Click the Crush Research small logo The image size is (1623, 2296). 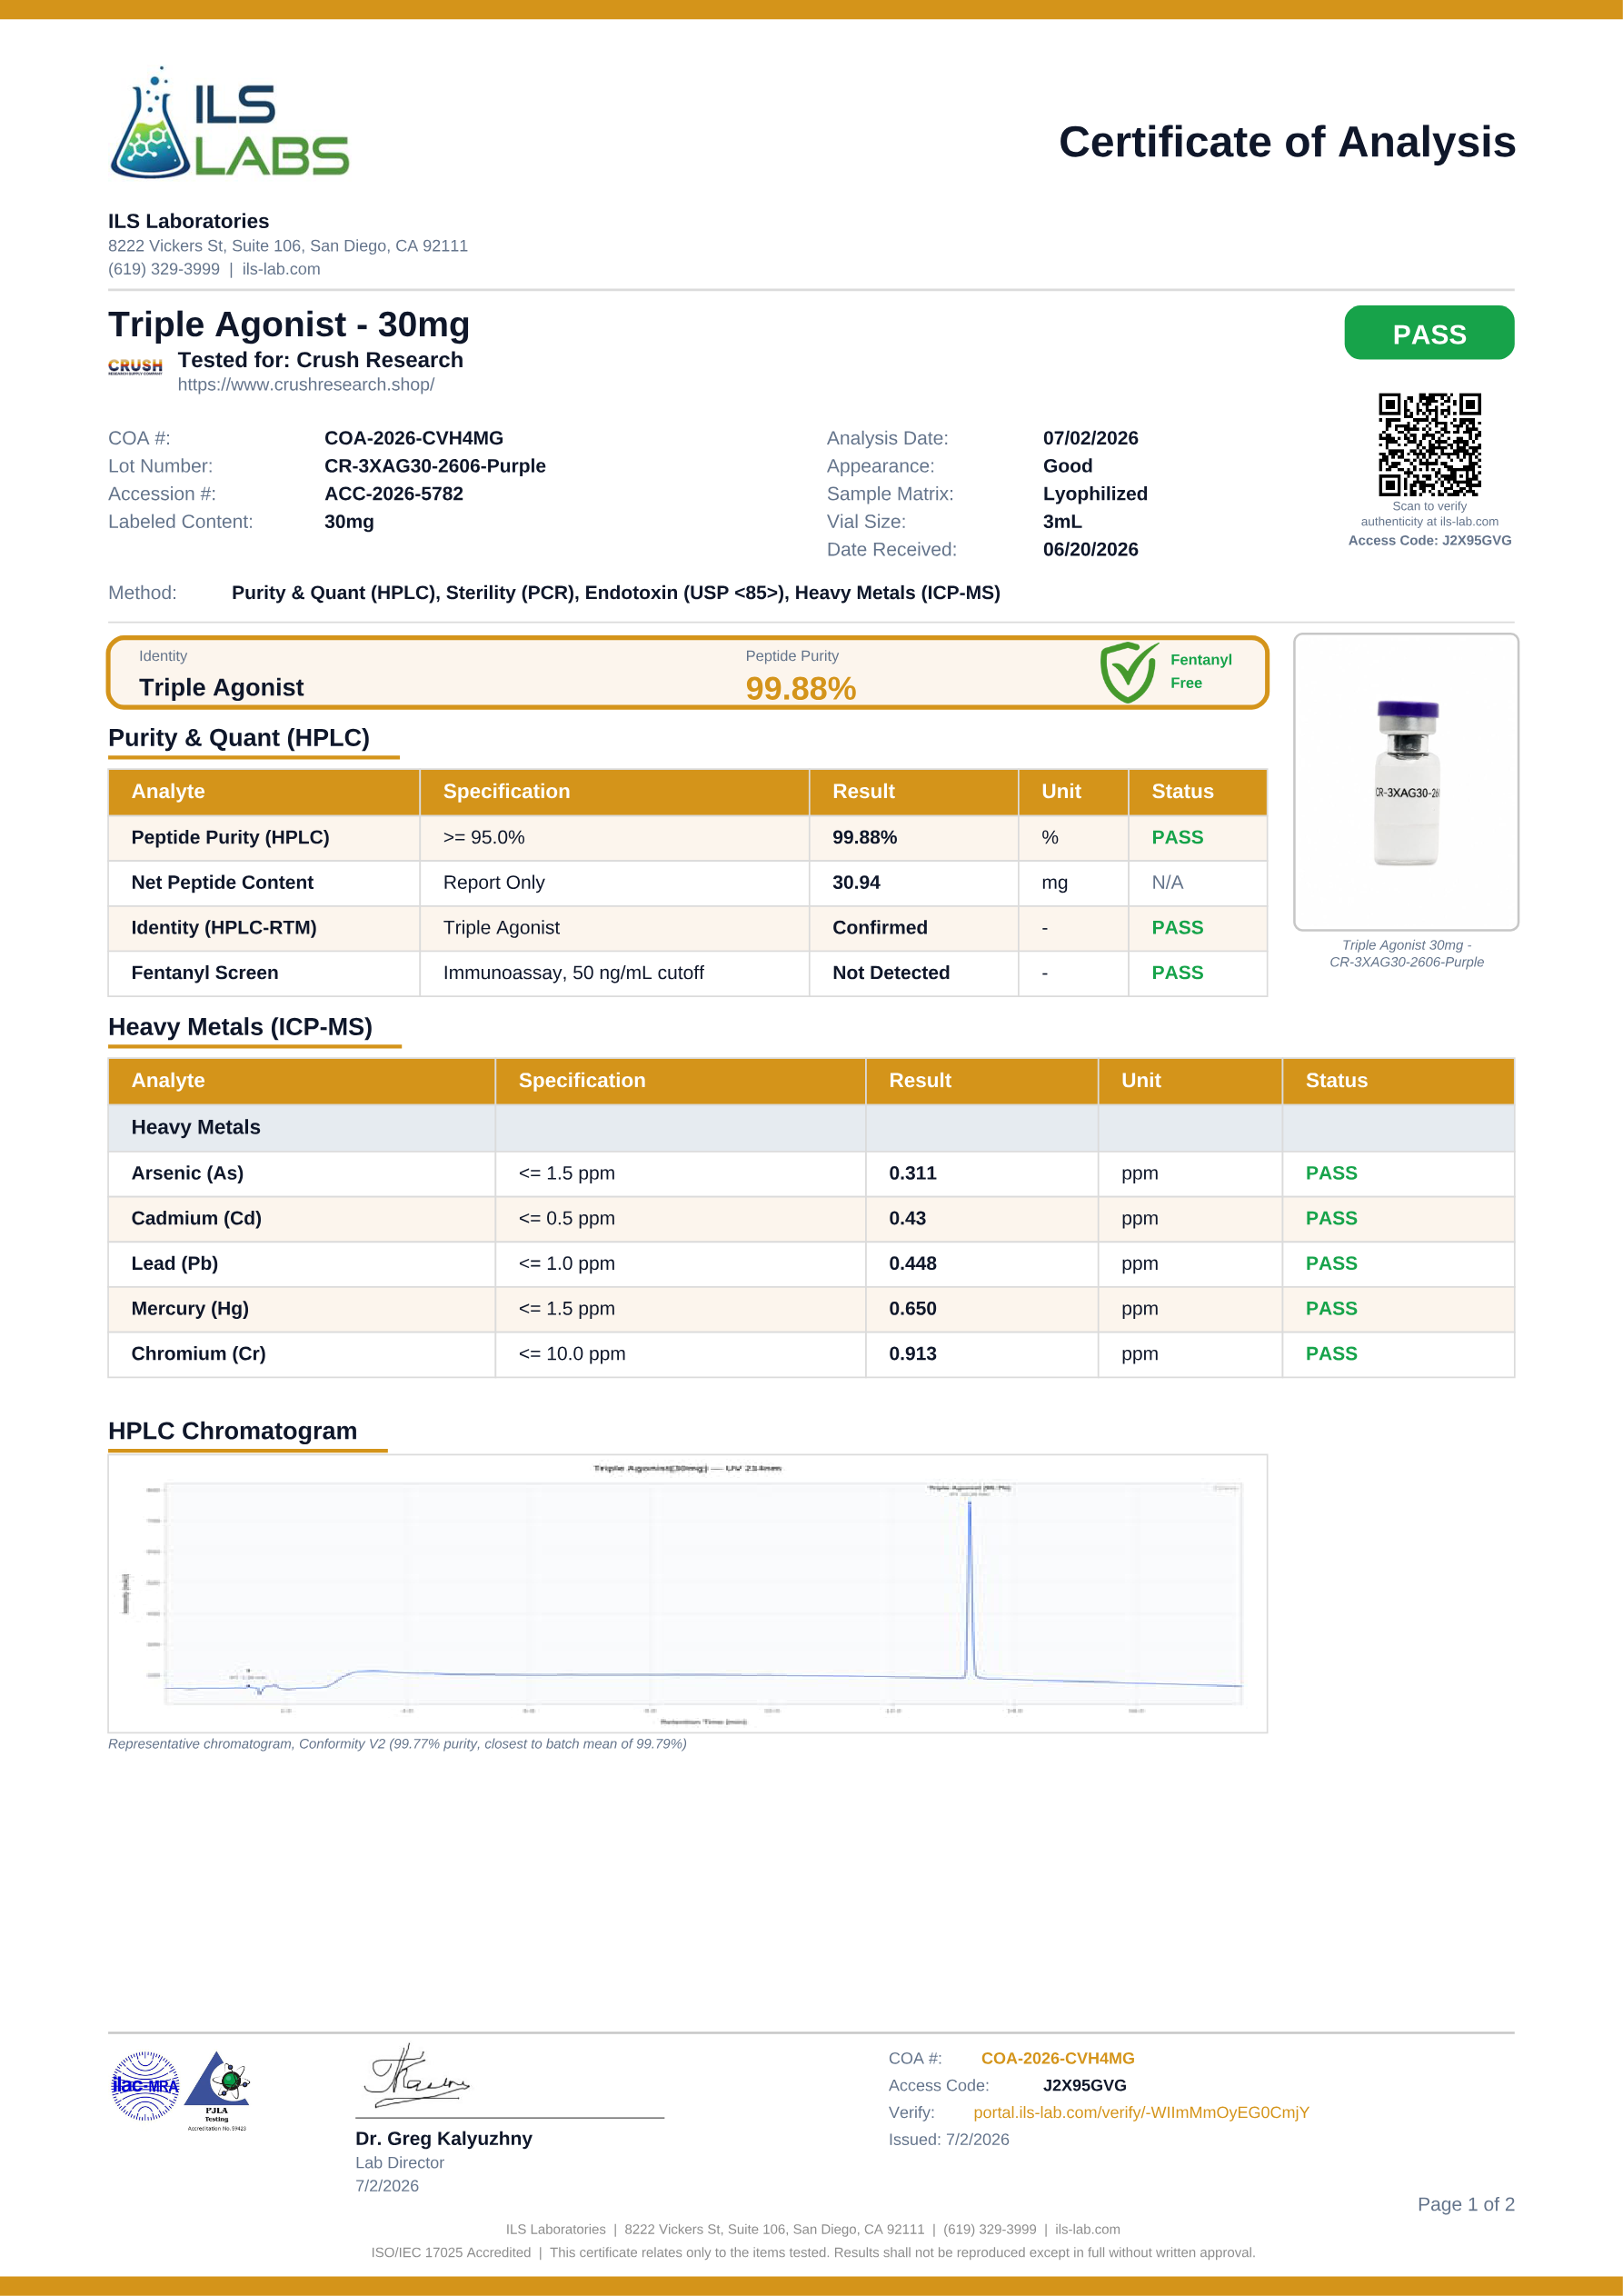[135, 366]
